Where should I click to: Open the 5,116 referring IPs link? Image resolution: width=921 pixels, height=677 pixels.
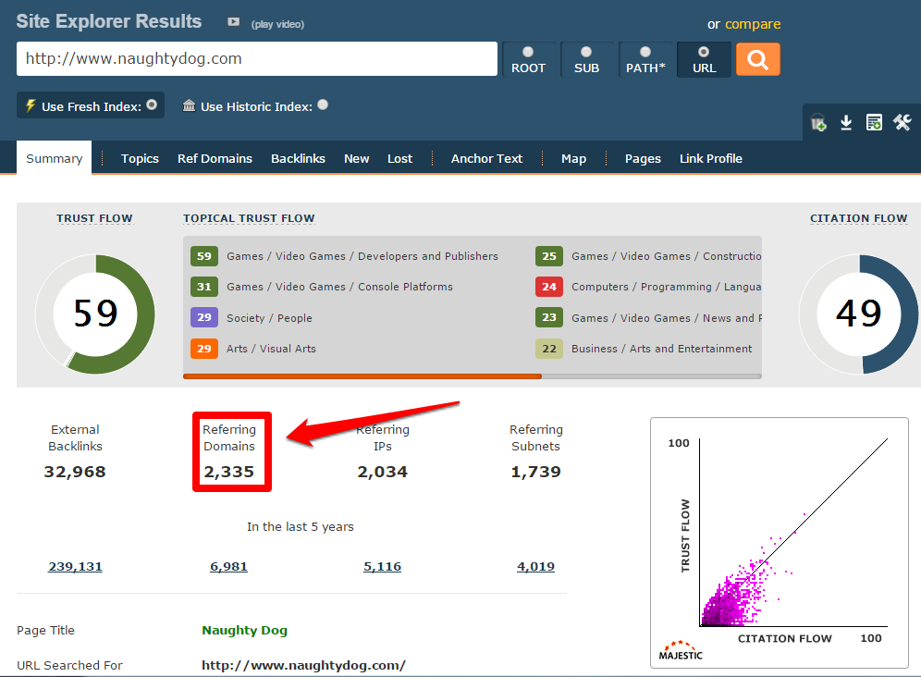point(383,567)
